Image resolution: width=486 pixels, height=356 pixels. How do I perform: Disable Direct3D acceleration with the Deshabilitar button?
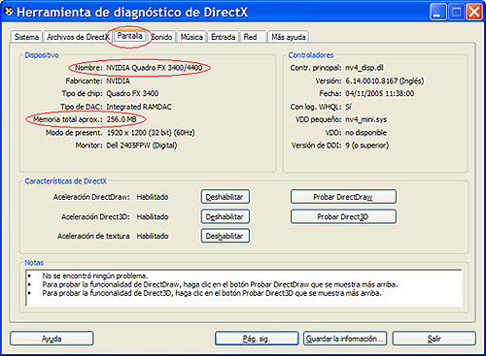226,216
